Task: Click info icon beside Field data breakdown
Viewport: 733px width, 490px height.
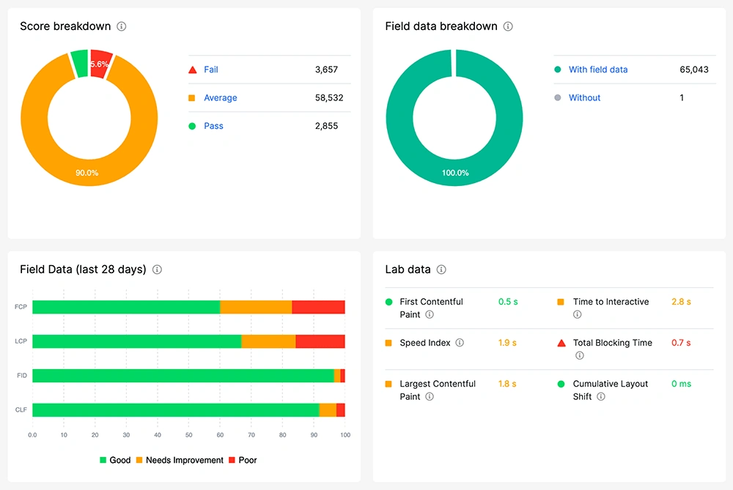Action: point(508,26)
